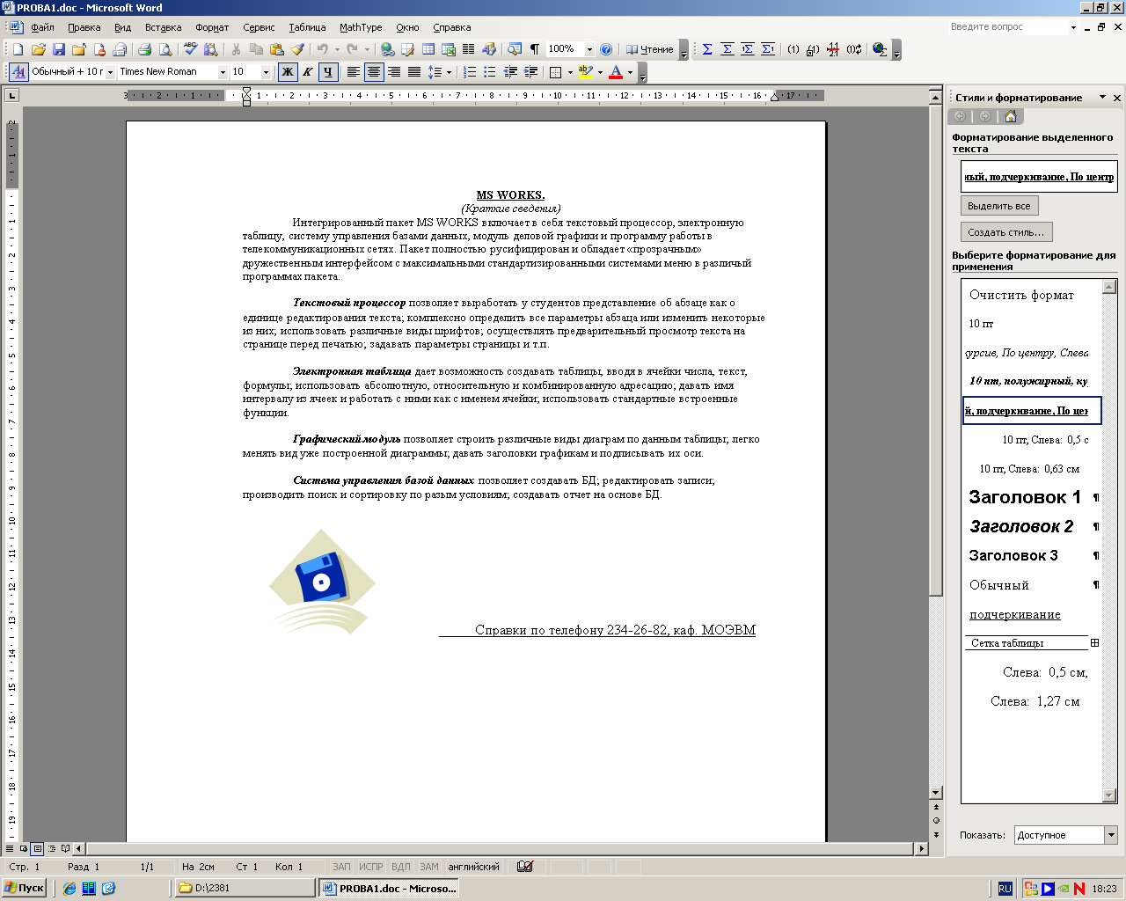Open the MathType menu
1126x901 pixels.
pyautogui.click(x=361, y=27)
